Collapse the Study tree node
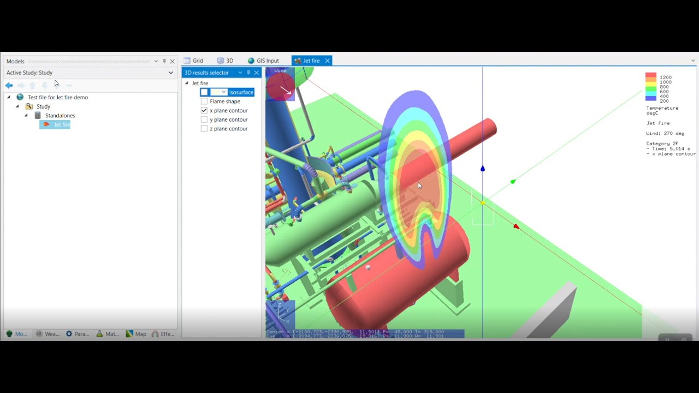This screenshot has height=393, width=699. click(17, 106)
